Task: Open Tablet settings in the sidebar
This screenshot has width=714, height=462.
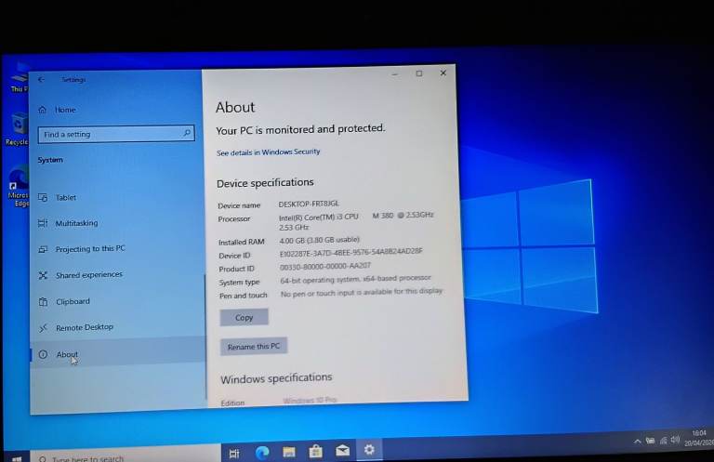Action: click(65, 198)
